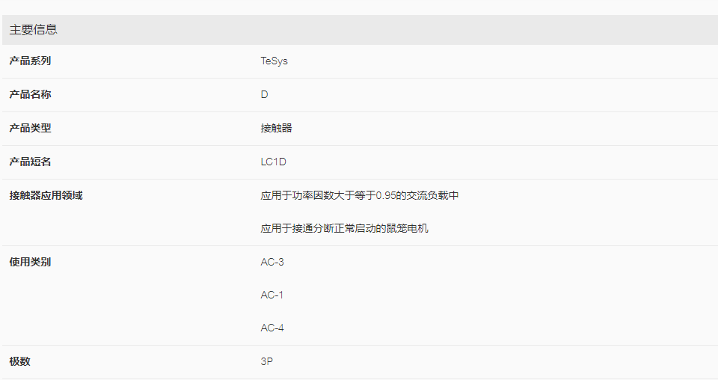718x380 pixels.
Task: Select the 3P value
Action: (266, 362)
